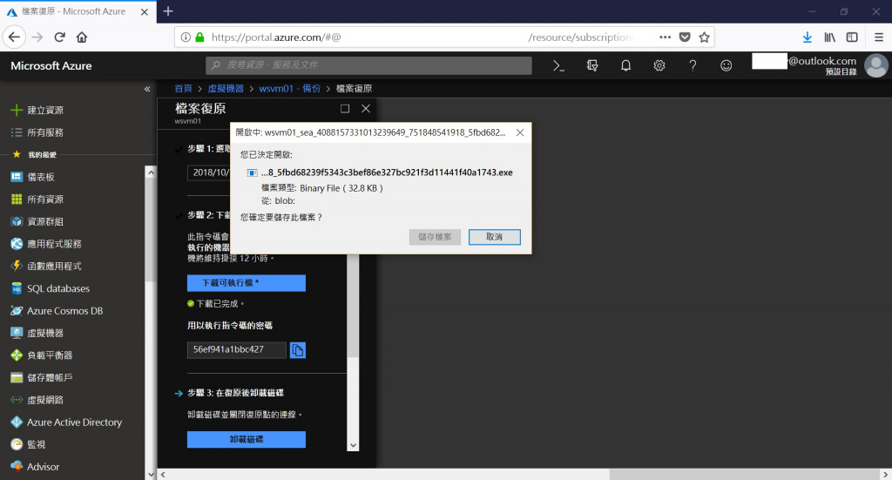
Task: Open Firefox downloads arrow icon
Action: (x=808, y=37)
